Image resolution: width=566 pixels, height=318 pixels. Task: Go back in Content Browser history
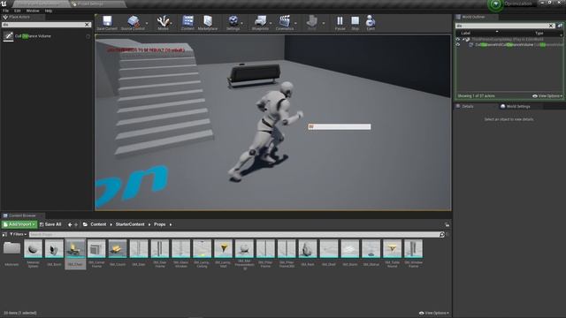point(70,224)
